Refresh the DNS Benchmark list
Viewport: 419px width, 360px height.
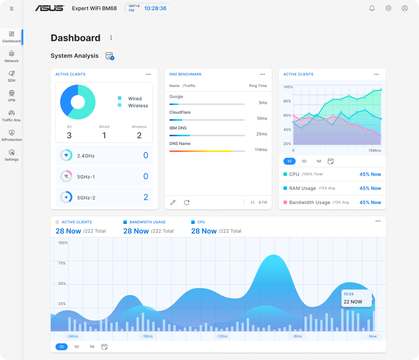(x=187, y=202)
